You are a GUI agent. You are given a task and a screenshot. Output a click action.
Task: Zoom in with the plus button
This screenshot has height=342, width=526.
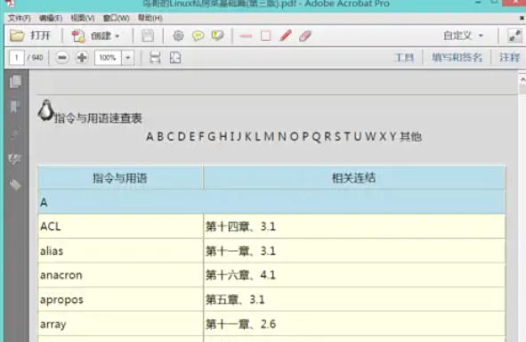82,58
